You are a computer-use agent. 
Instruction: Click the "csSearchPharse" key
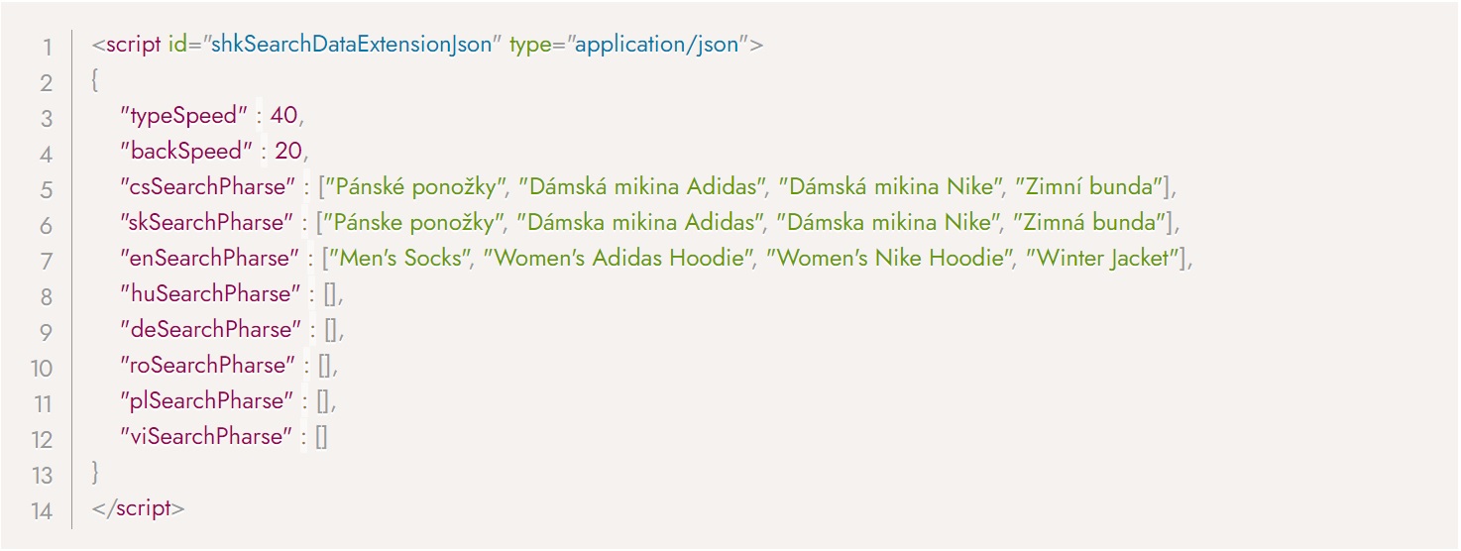pyautogui.click(x=208, y=187)
